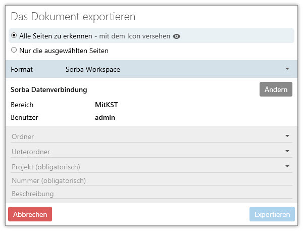Image resolution: width=303 pixels, height=231 pixels.
Task: Click the Ändern button
Action: [276, 89]
